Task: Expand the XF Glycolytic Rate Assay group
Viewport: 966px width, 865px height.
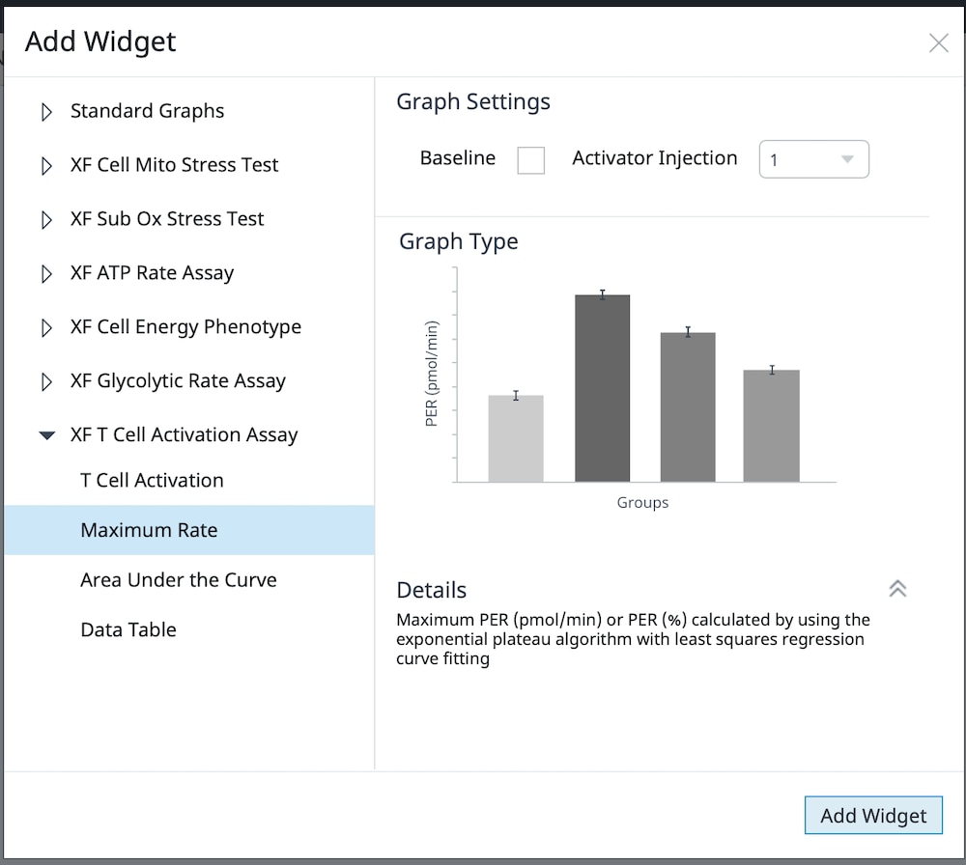Action: tap(46, 382)
